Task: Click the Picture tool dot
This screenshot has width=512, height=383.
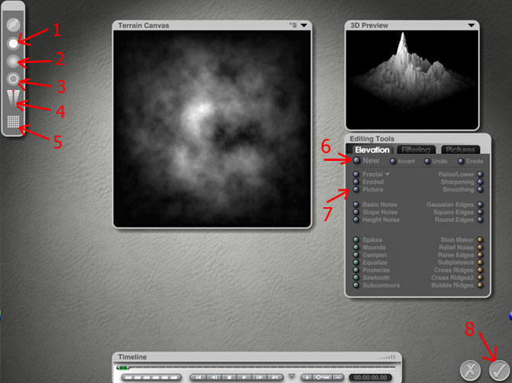Action: pos(357,189)
